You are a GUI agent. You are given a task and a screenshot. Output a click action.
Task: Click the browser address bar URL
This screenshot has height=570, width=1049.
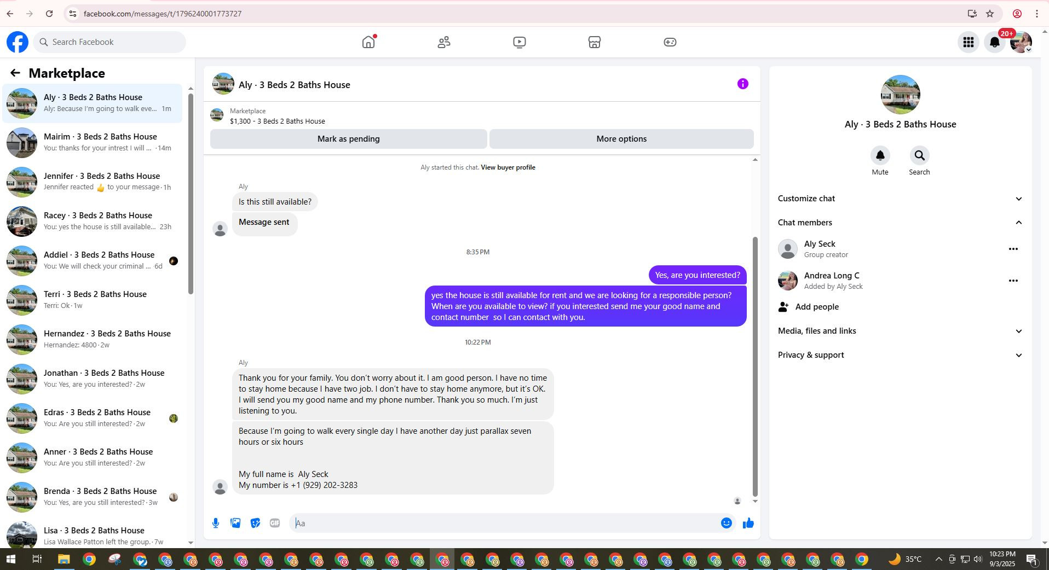pos(163,14)
